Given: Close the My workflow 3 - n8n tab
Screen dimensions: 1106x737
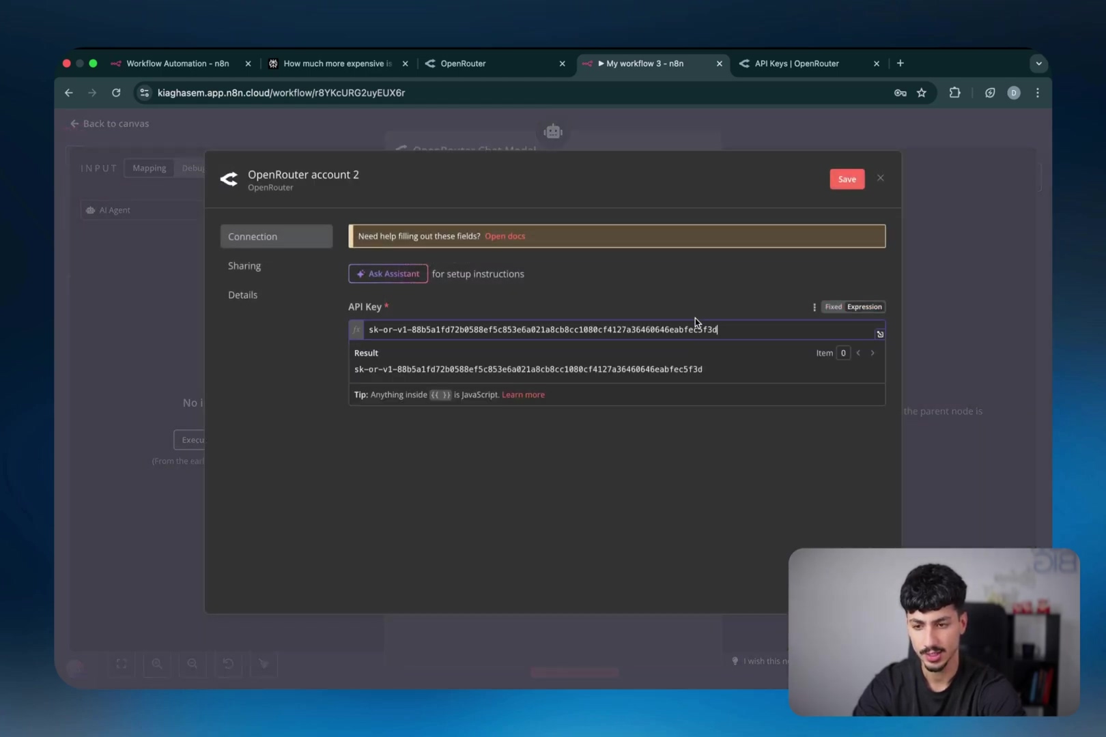Looking at the screenshot, I should [x=719, y=63].
